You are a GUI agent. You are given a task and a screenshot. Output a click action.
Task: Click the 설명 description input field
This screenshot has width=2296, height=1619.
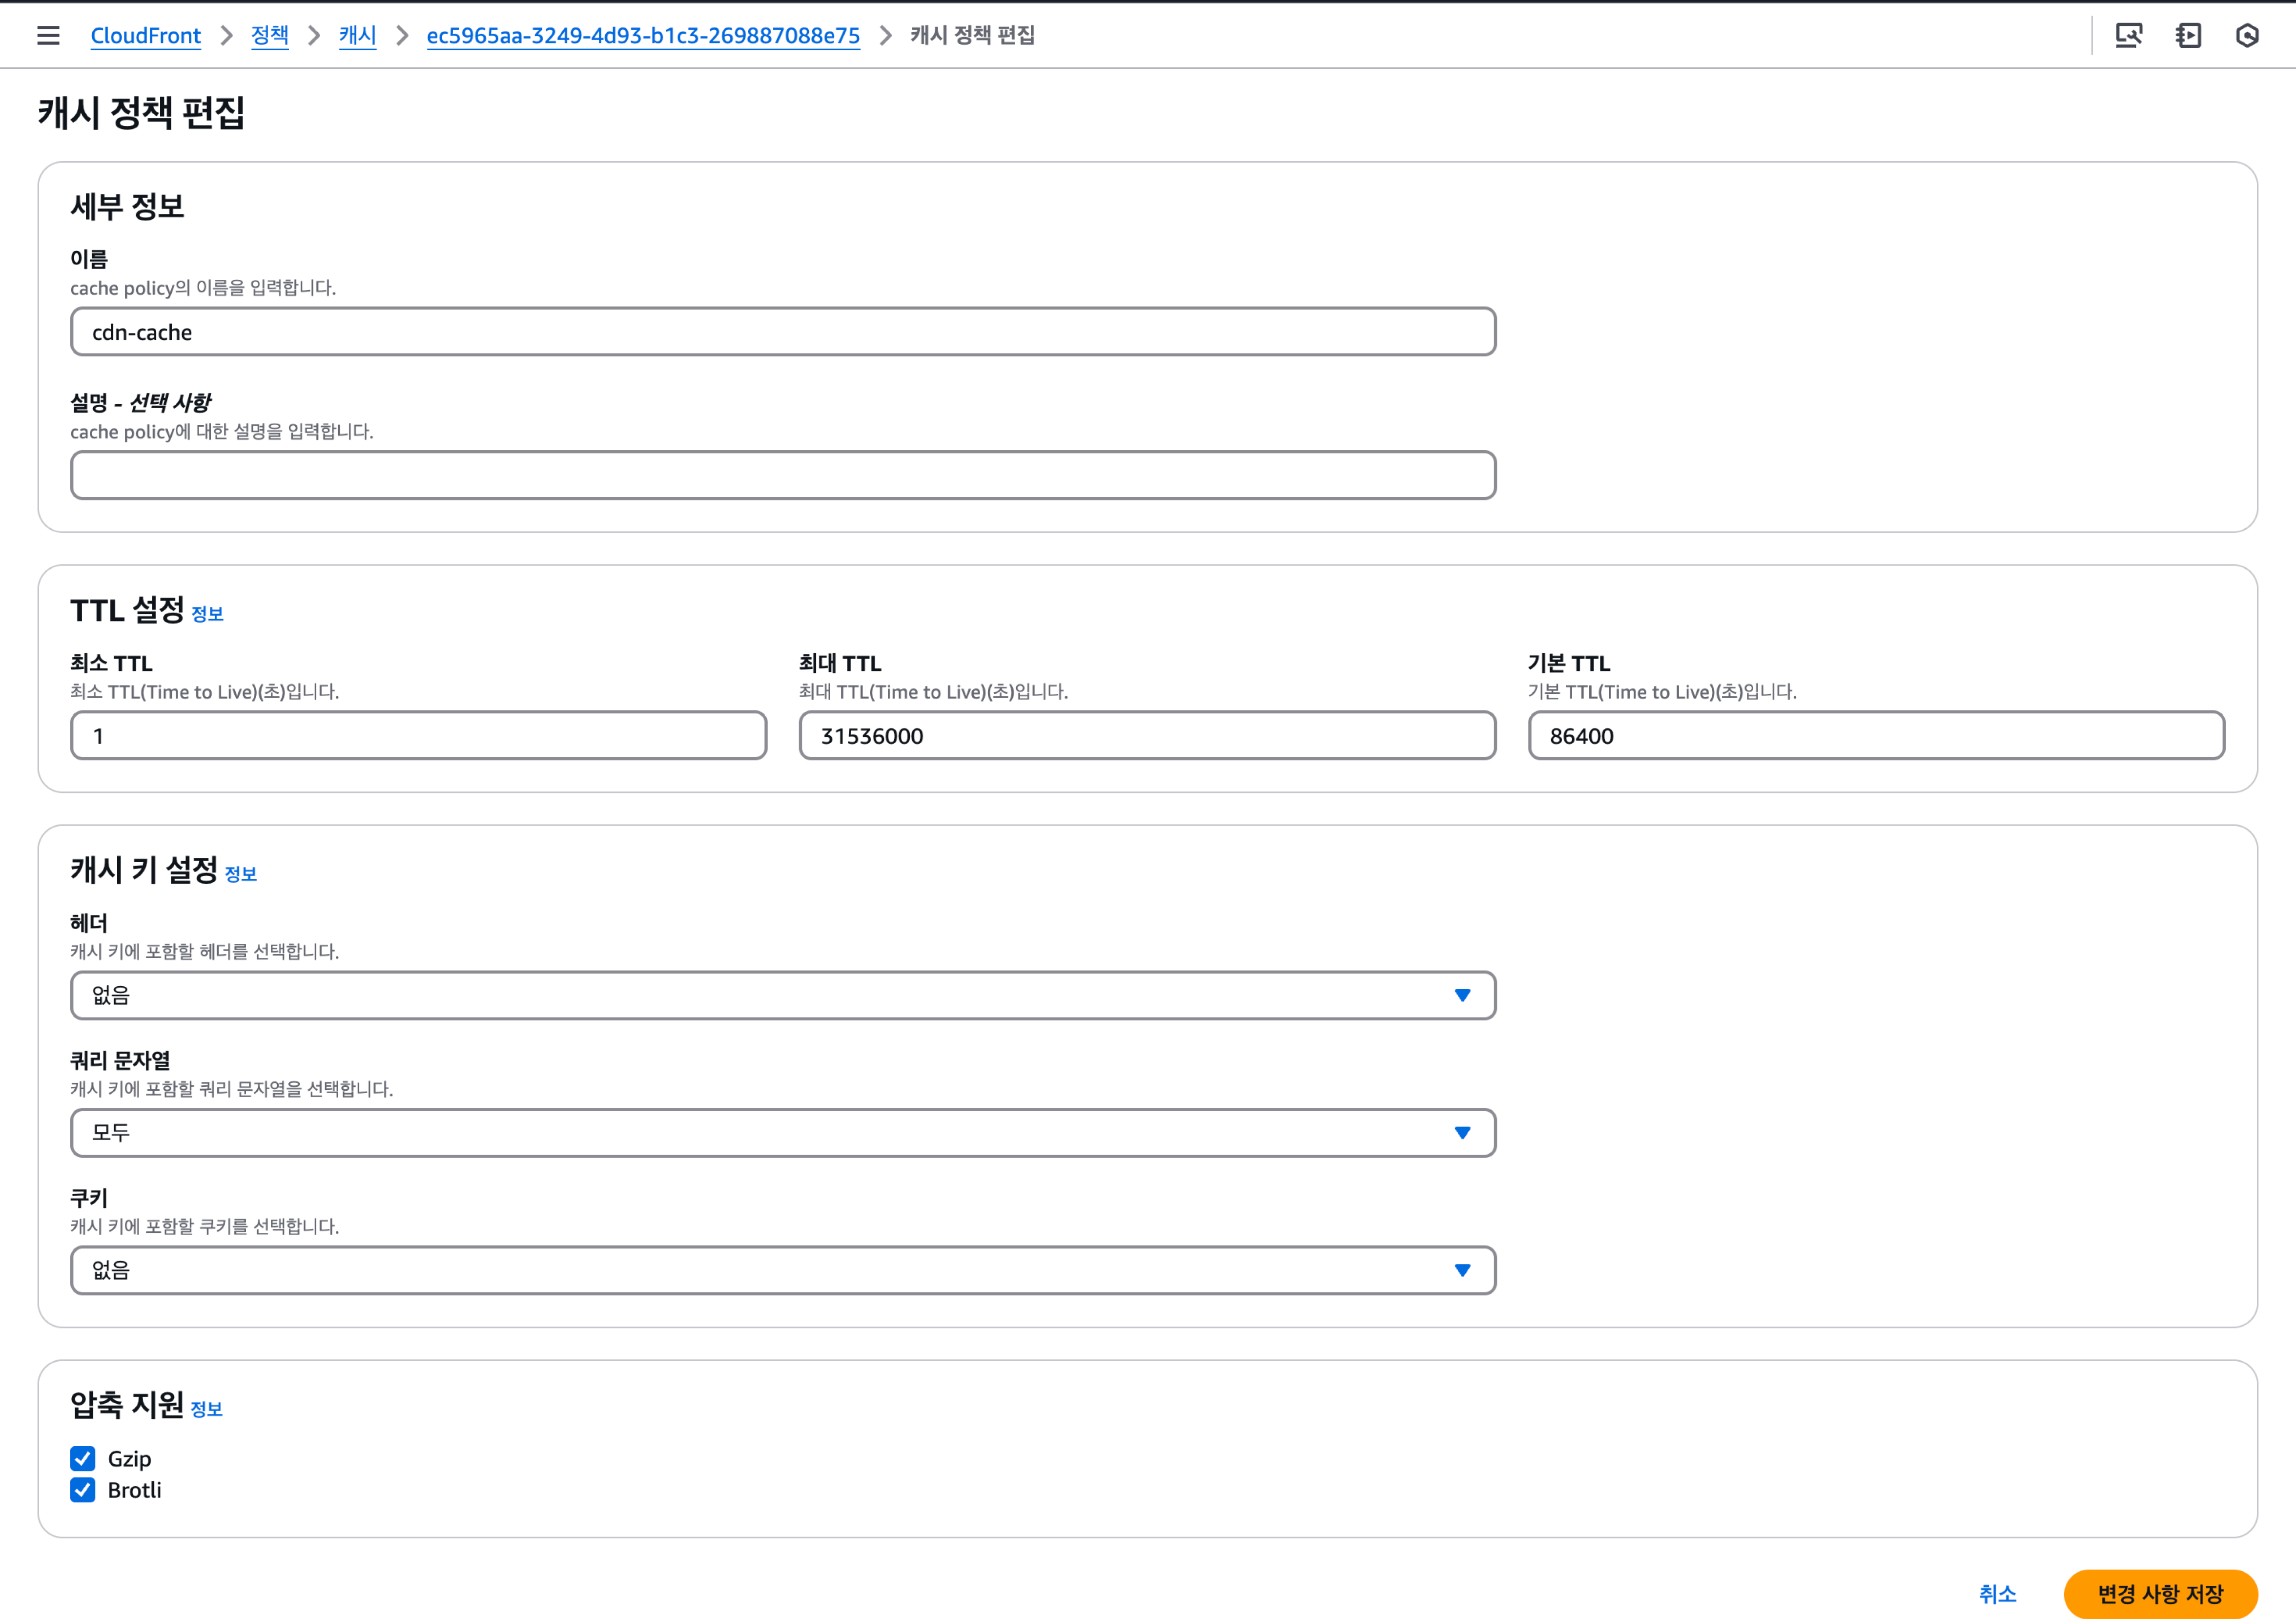(783, 475)
